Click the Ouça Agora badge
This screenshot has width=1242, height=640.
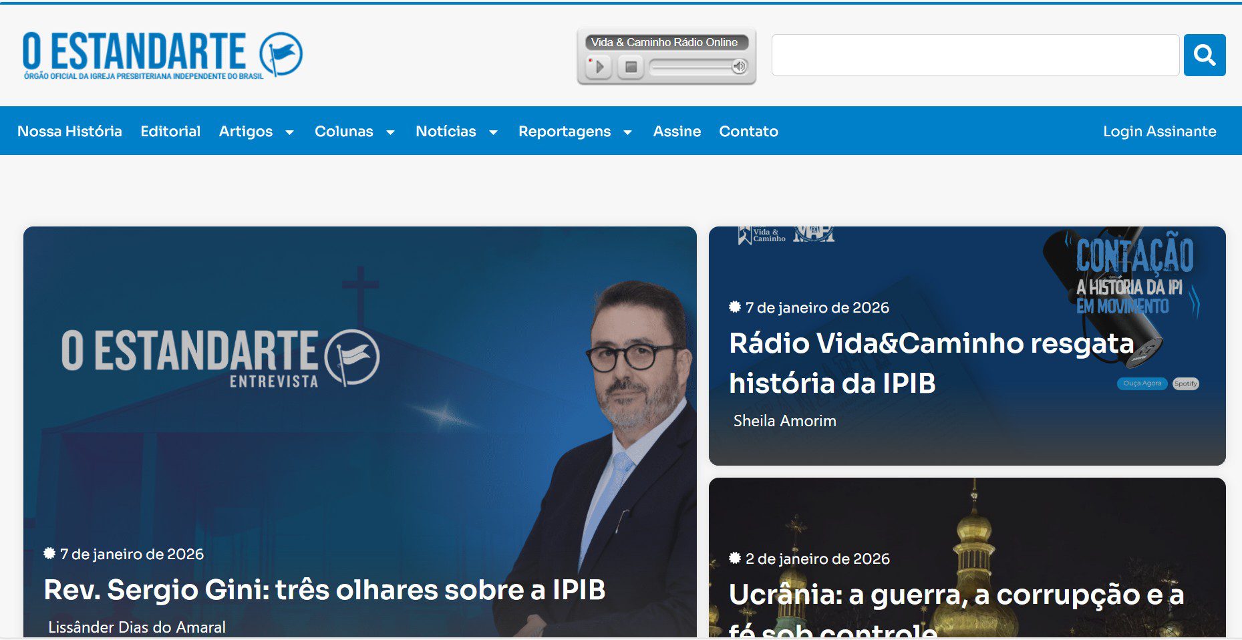[x=1142, y=383]
